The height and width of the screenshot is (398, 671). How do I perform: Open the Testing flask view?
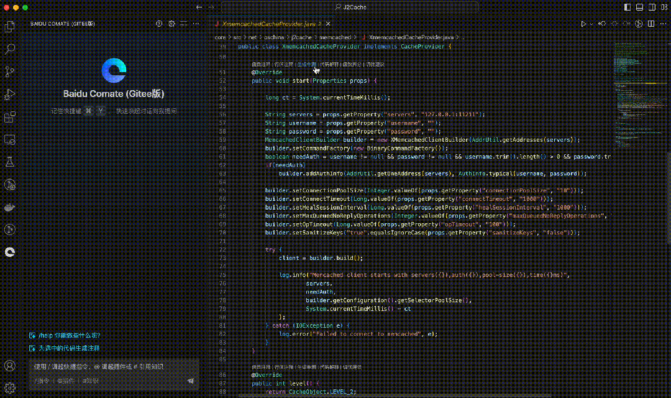tap(9, 162)
